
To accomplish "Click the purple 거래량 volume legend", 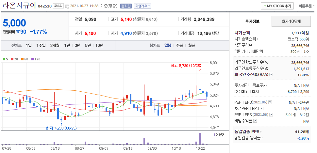I will click(x=219, y=135).
